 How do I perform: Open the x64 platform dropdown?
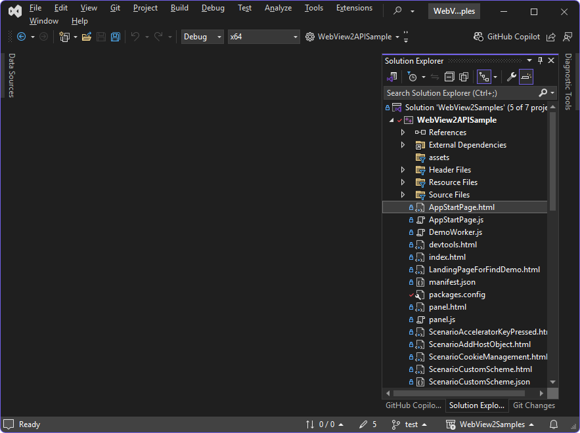coord(263,36)
